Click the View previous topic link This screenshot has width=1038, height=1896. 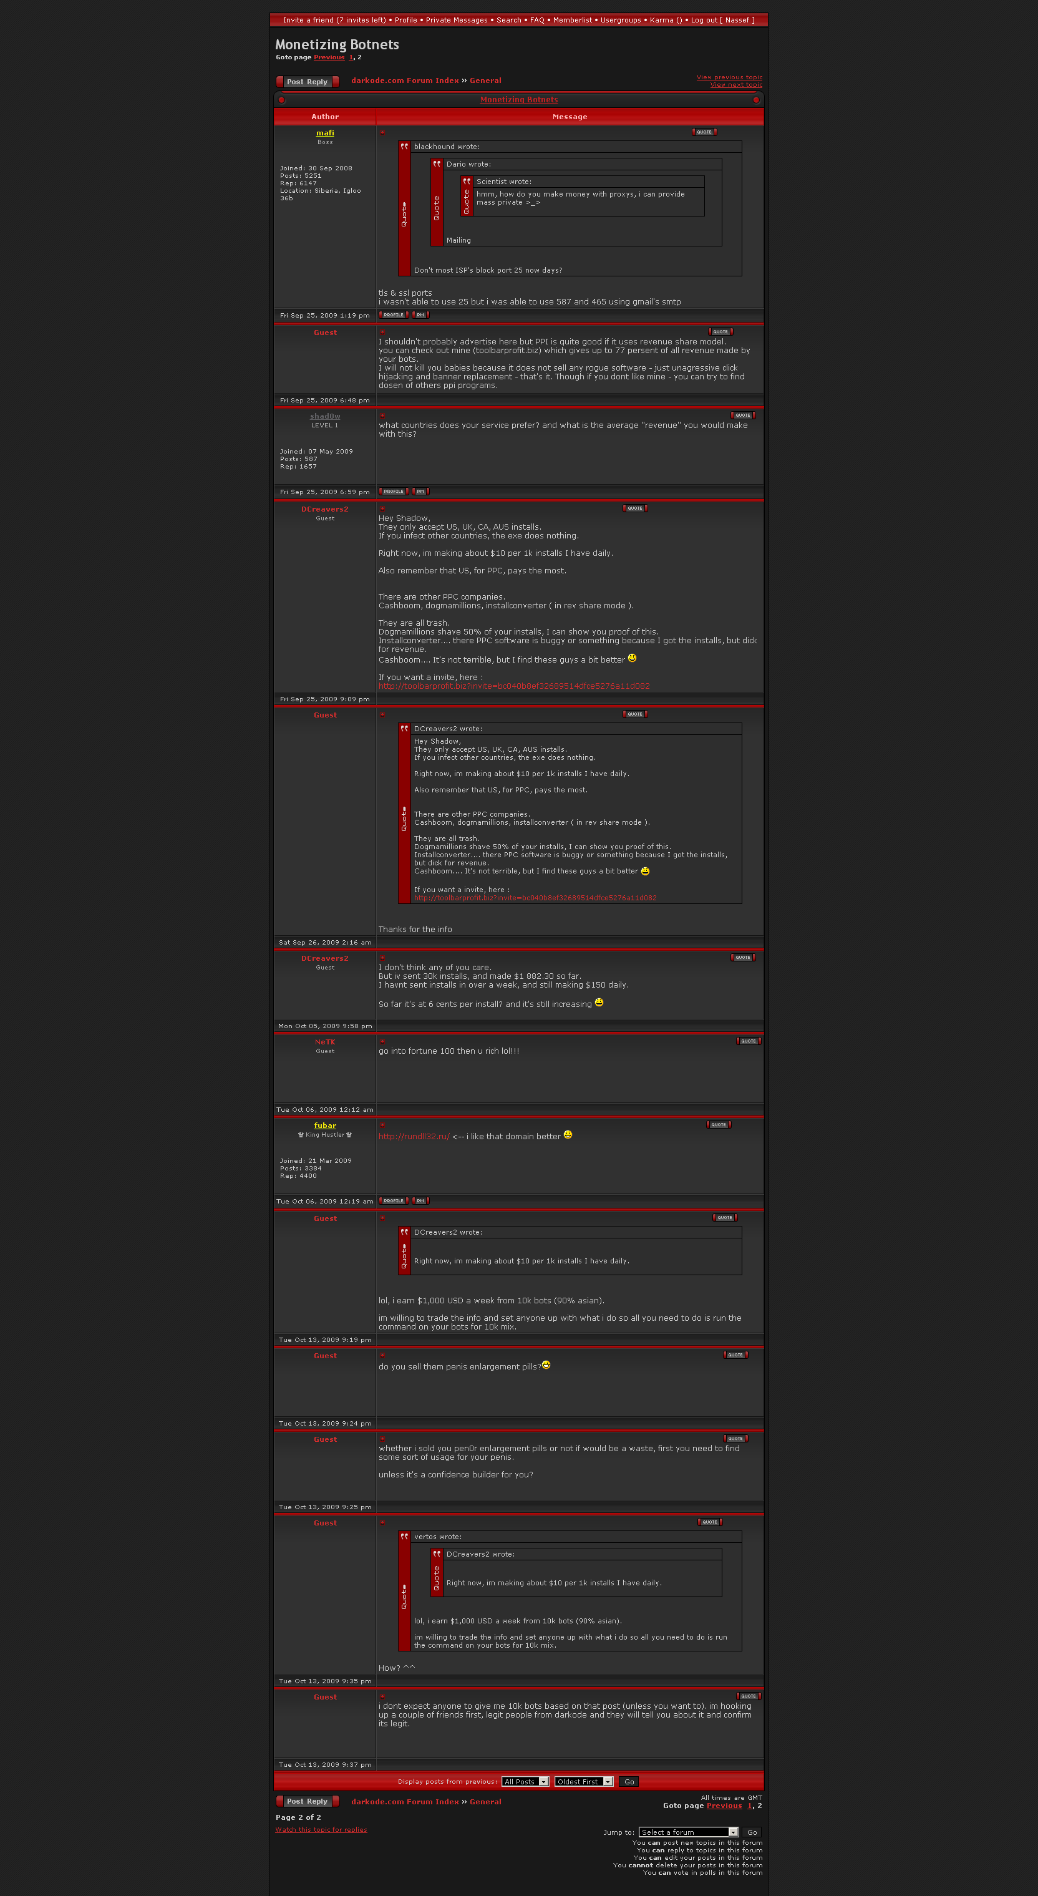coord(729,77)
